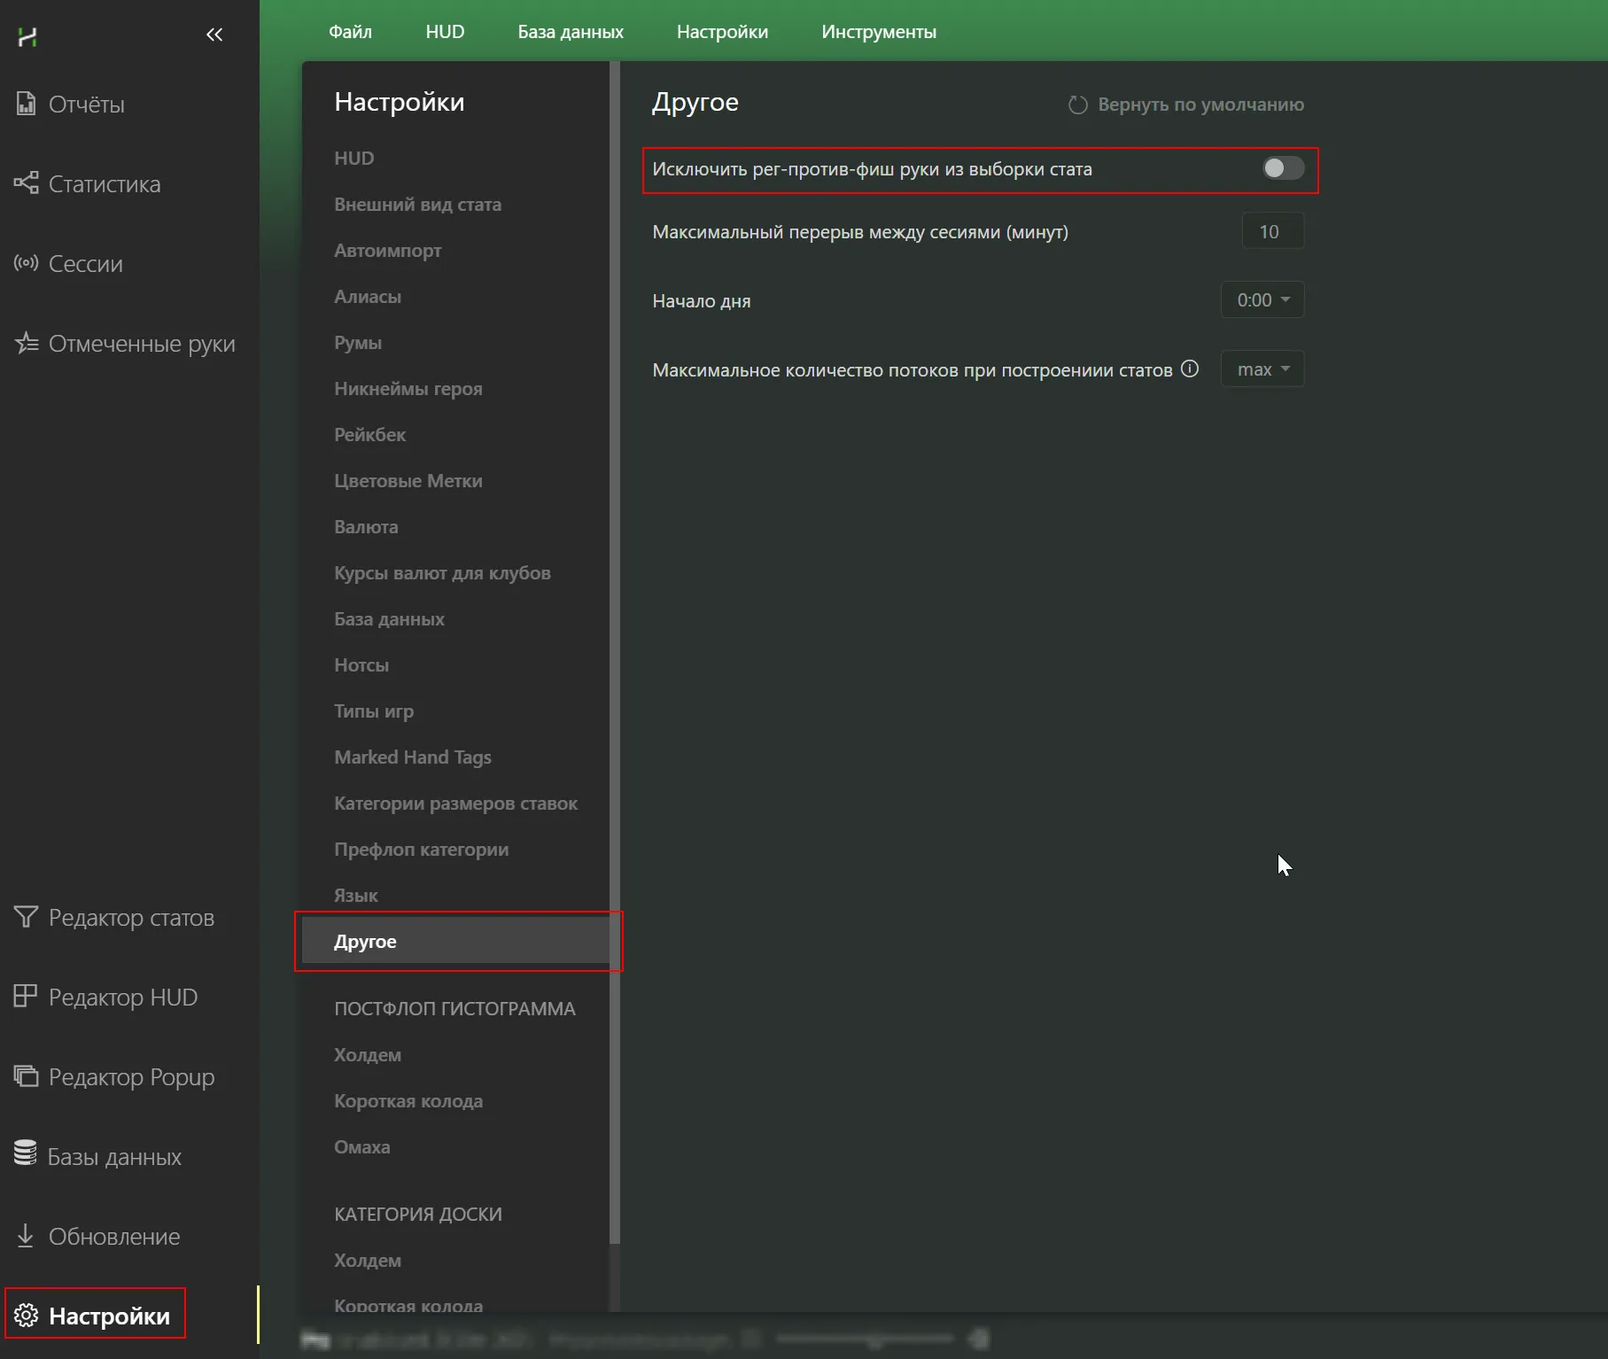Select Префлоп категории settings item
Screen dimensions: 1608x1359
[x=421, y=849]
